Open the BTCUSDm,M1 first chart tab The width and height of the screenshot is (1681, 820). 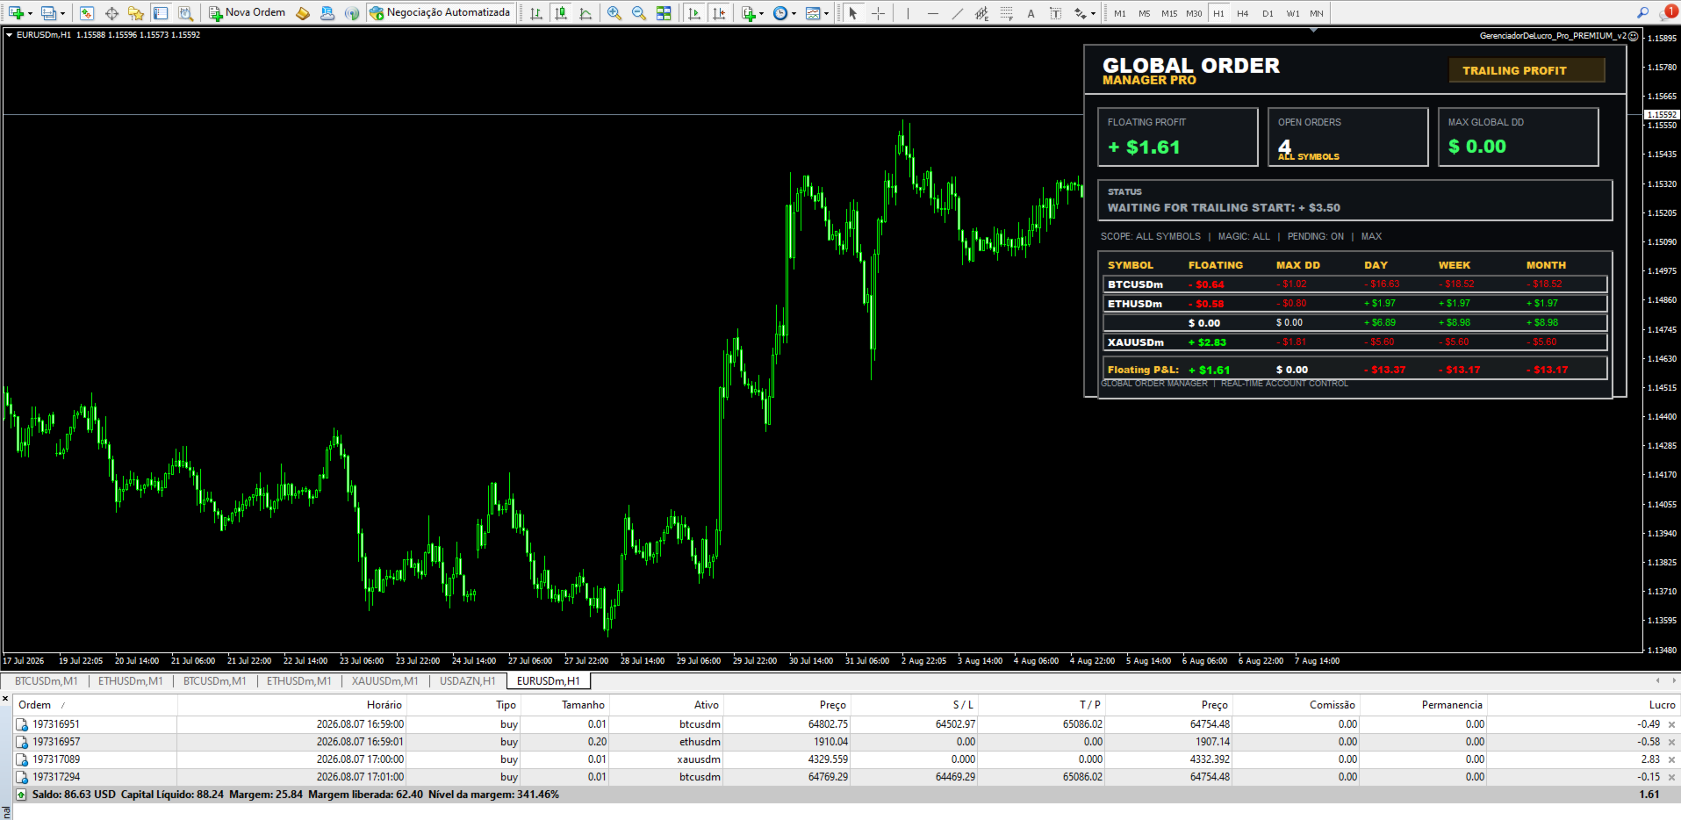[47, 681]
